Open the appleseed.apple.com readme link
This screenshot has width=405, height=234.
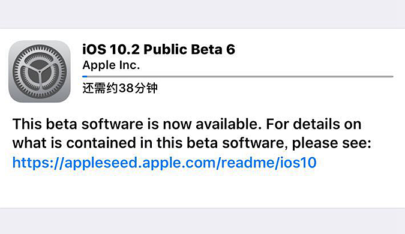pos(164,163)
